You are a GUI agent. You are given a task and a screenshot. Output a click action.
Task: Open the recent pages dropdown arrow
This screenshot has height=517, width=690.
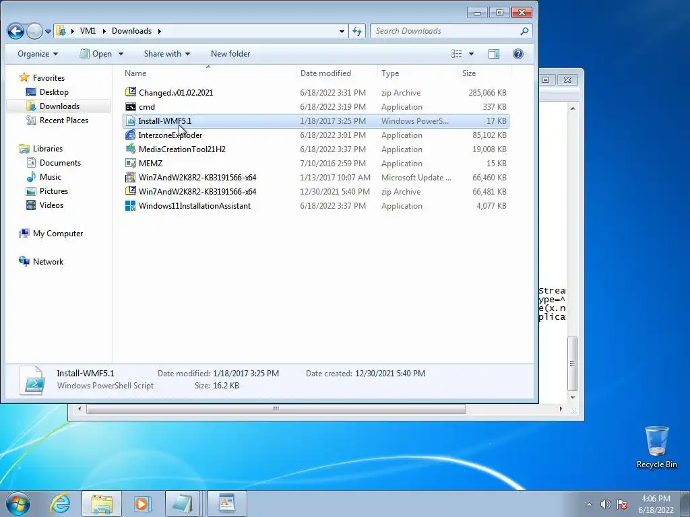click(48, 31)
